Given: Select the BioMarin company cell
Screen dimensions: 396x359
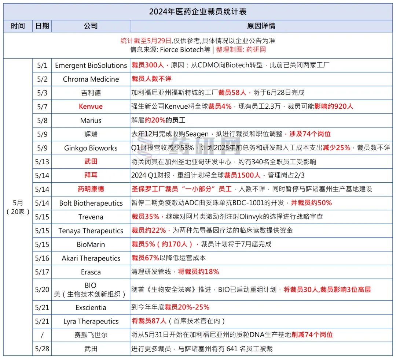Looking at the screenshot, I should (91, 244).
